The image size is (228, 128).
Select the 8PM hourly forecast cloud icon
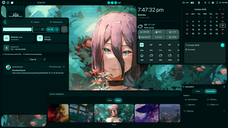pyautogui.click(x=151, y=55)
